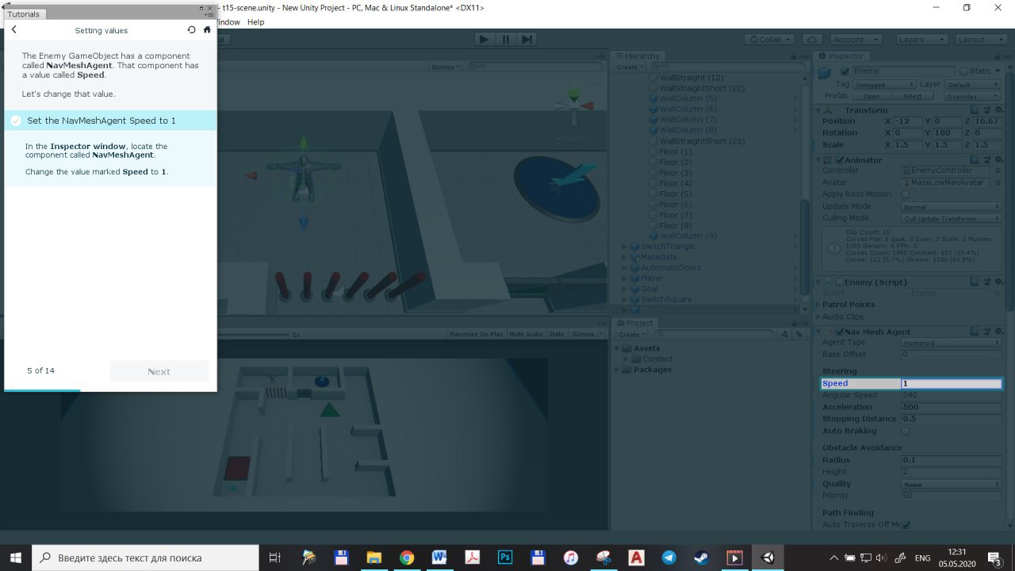Screen dimensions: 1015x571
Task: Enable the Auto Braking checkbox
Action: coord(906,431)
